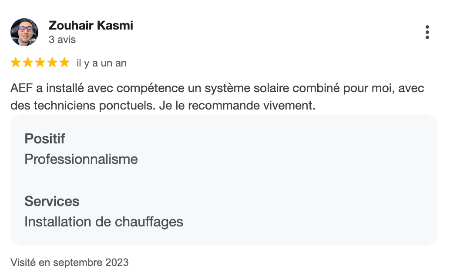
Task: Open the Zouhair Kasmi reviewer name link
Action: 91,26
